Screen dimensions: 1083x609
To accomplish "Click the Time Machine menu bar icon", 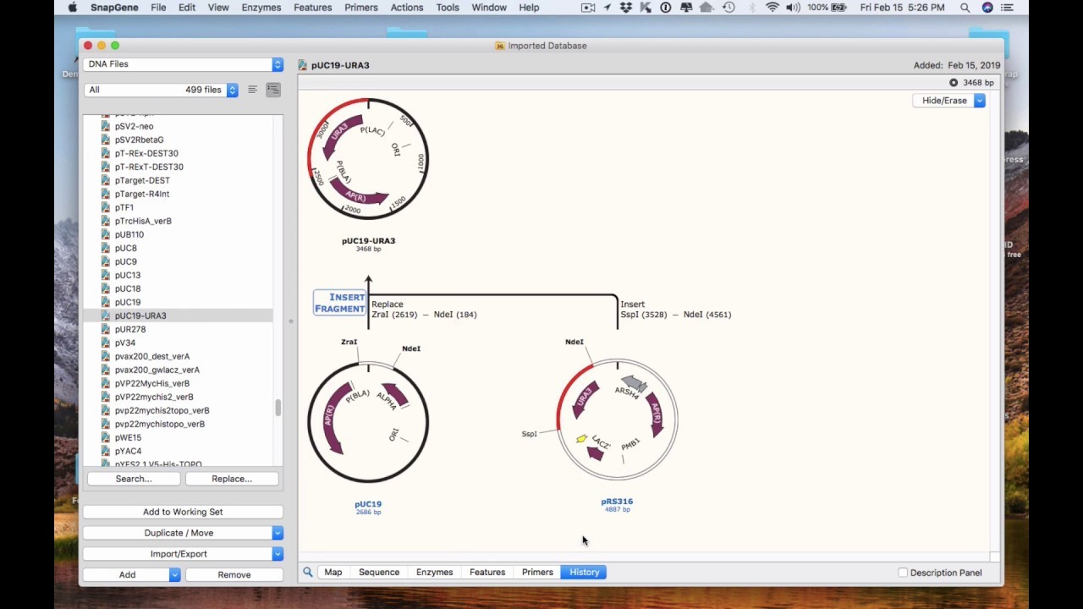I will pyautogui.click(x=728, y=8).
